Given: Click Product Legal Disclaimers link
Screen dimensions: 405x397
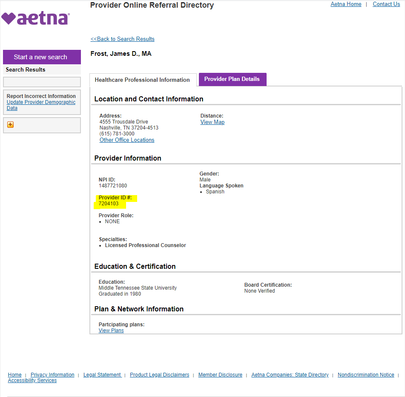Looking at the screenshot, I should pyautogui.click(x=159, y=375).
